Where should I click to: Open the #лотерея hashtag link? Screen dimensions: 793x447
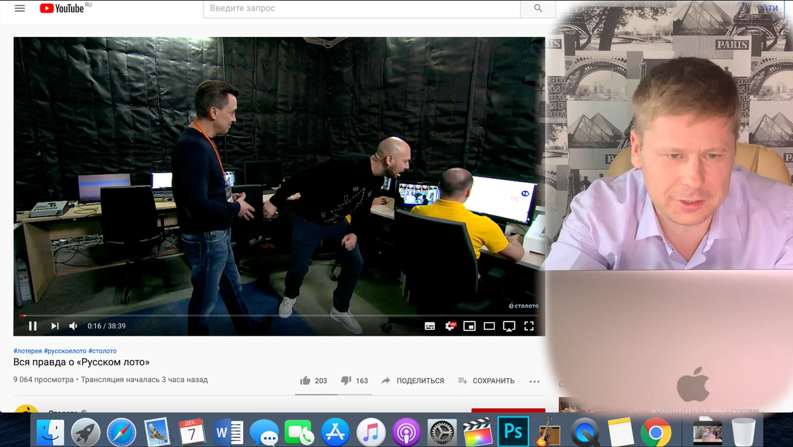[x=28, y=351]
